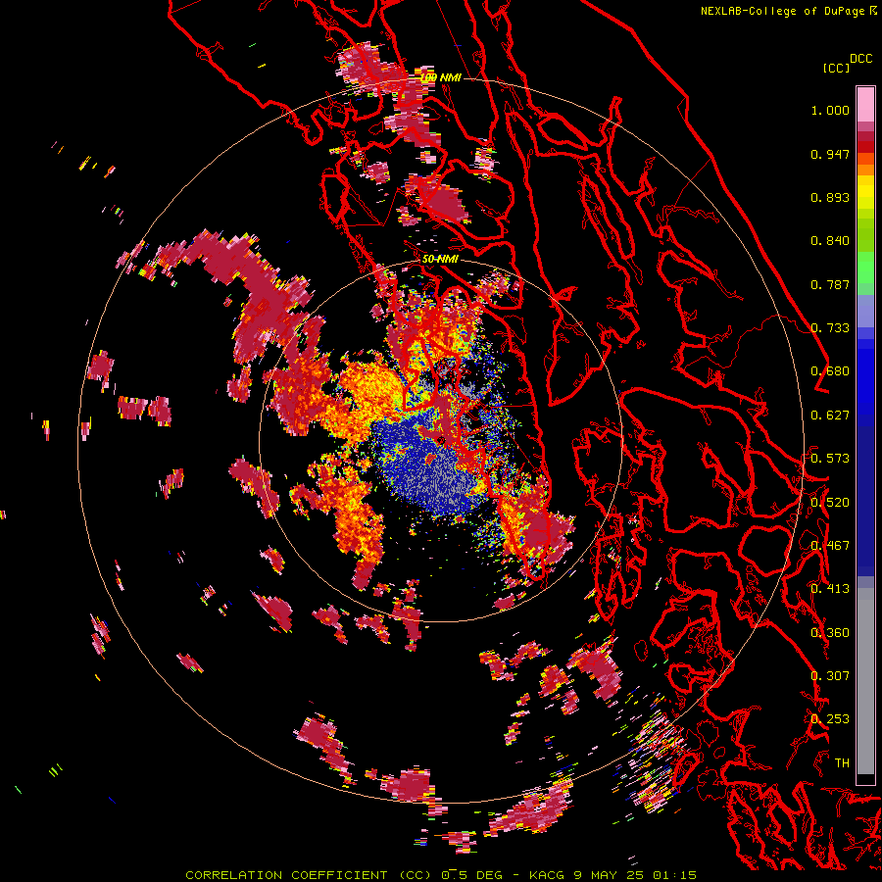This screenshot has width=882, height=882.
Task: Click the 01:15 timestamp text
Action: click(674, 875)
